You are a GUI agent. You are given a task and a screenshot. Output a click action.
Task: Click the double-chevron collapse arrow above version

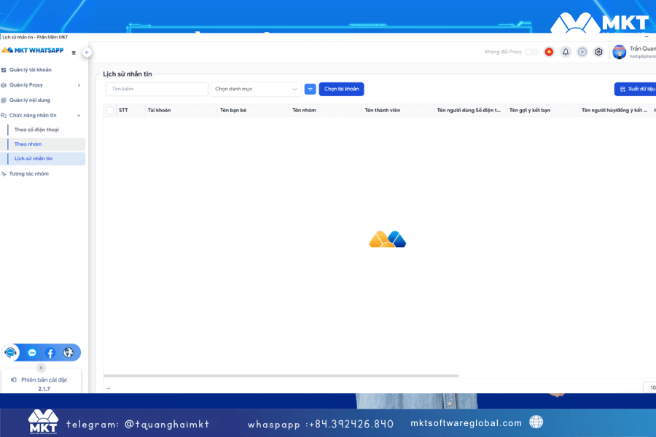point(41,368)
